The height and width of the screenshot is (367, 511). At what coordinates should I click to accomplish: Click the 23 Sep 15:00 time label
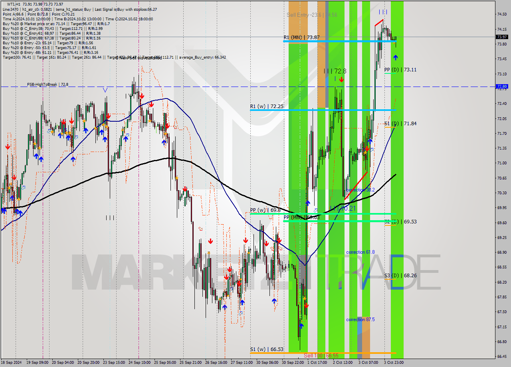(x=114, y=363)
